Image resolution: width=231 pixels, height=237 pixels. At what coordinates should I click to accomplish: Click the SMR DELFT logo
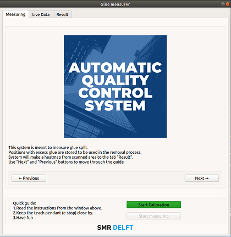(x=115, y=228)
